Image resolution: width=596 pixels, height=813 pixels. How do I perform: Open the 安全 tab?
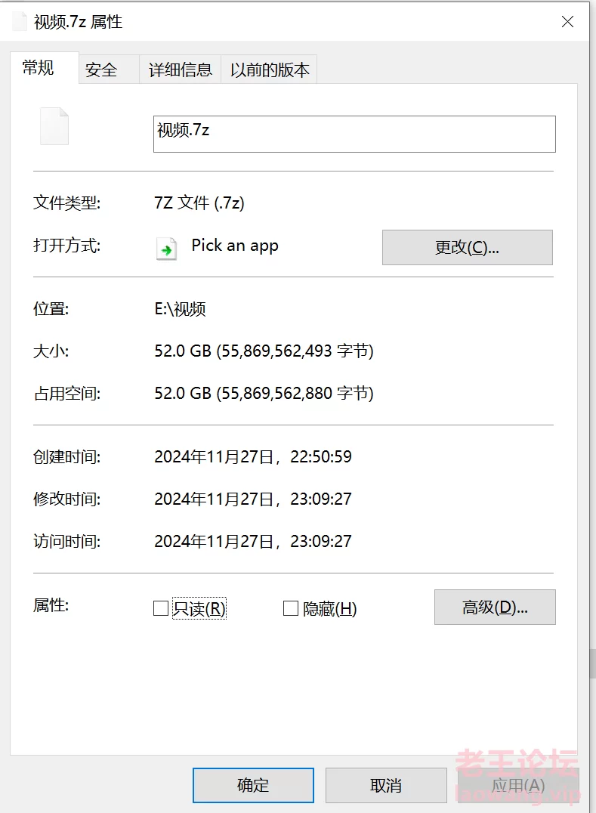click(101, 70)
